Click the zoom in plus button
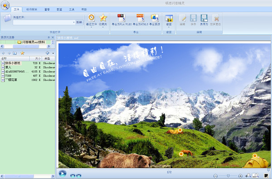 240,176
